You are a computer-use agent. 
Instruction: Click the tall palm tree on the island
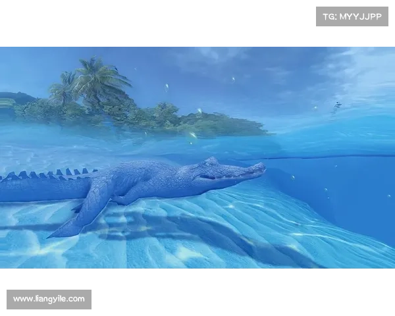[x=99, y=79]
